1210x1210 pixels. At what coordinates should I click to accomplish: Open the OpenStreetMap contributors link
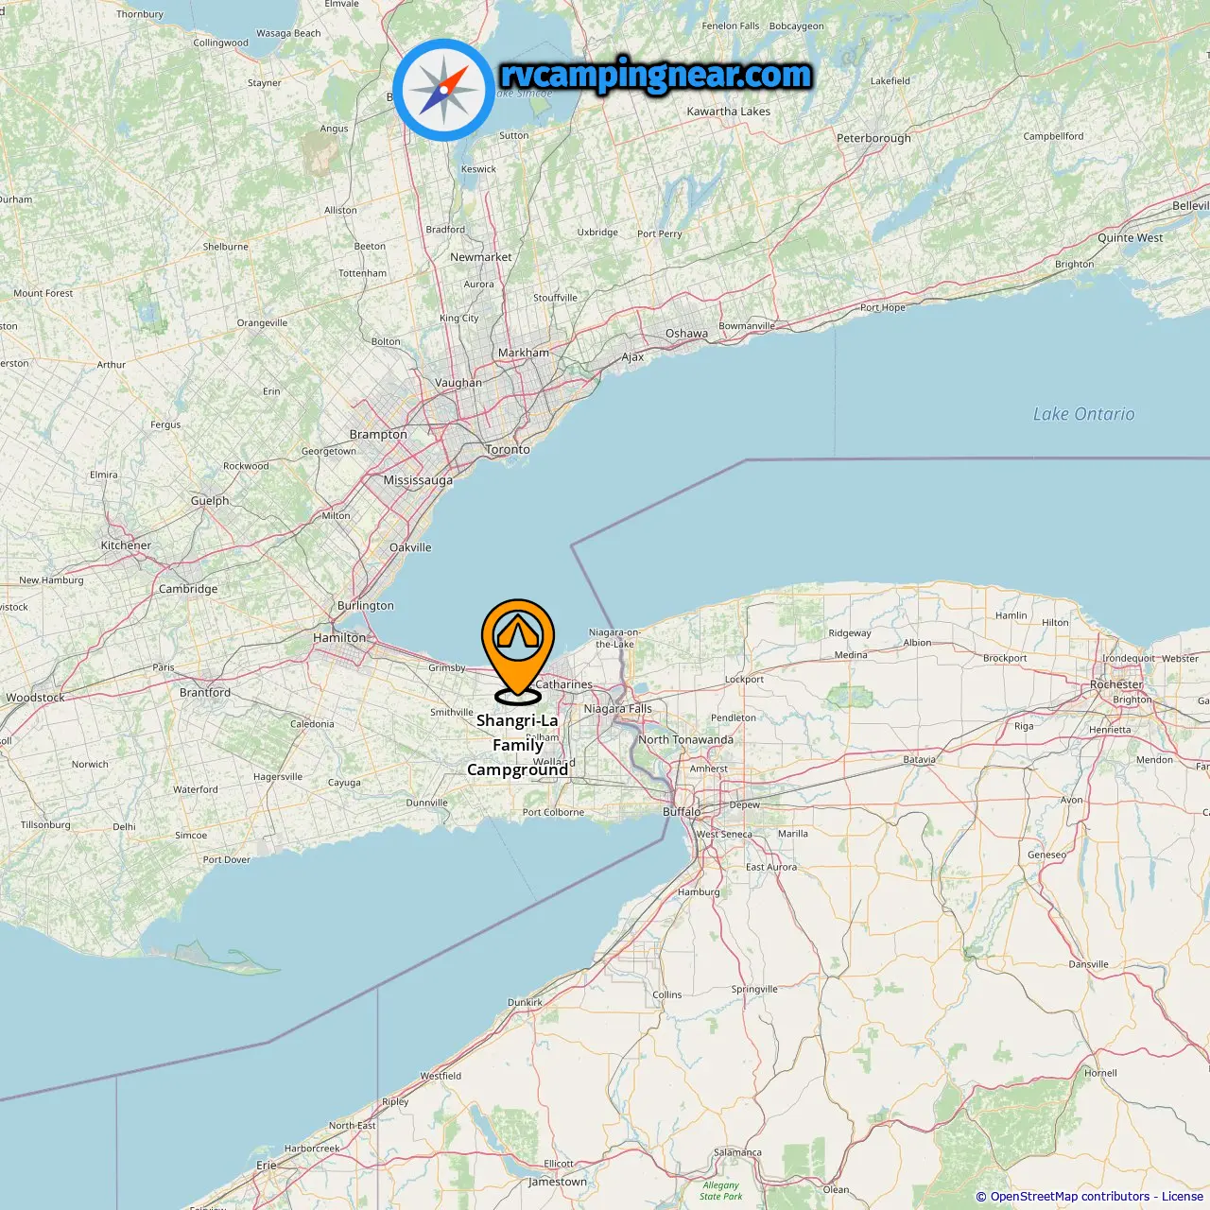point(1070,1196)
